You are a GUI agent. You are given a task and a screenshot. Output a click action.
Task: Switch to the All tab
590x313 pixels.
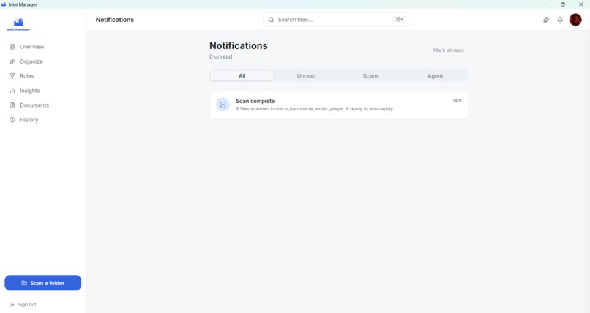click(x=242, y=76)
